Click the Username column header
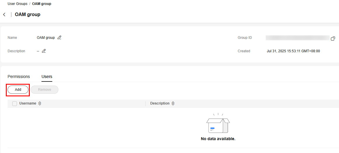The width and height of the screenshot is (339, 153). 28,103
